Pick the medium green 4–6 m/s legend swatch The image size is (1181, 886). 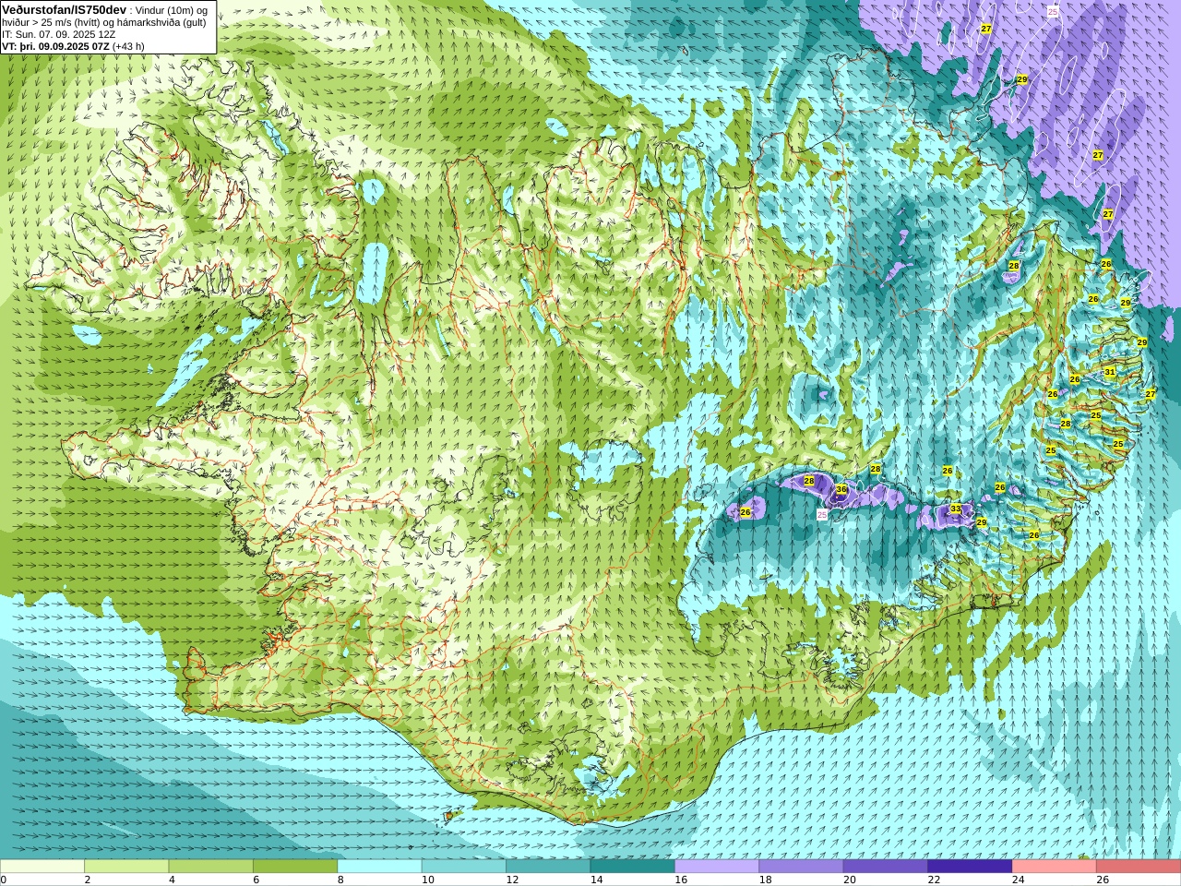[211, 867]
